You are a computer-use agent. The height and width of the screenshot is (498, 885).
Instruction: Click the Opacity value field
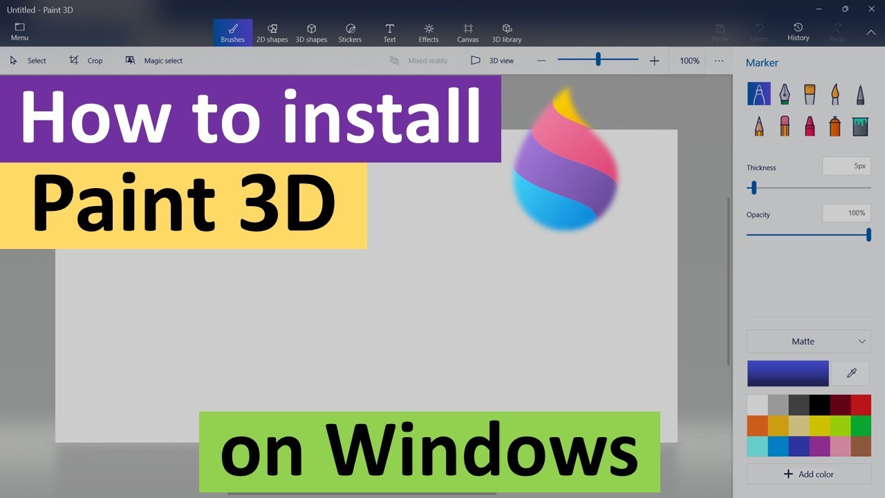click(846, 213)
